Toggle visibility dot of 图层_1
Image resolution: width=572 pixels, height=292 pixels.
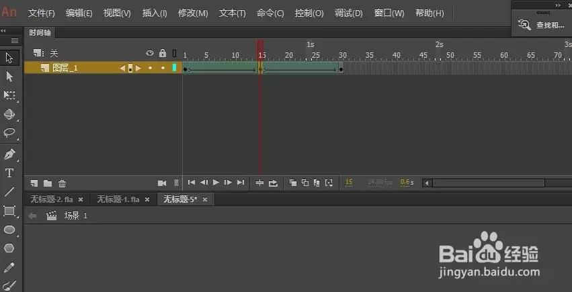tap(150, 68)
